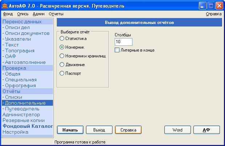Open Орфография check in the sidebar

coord(28,85)
